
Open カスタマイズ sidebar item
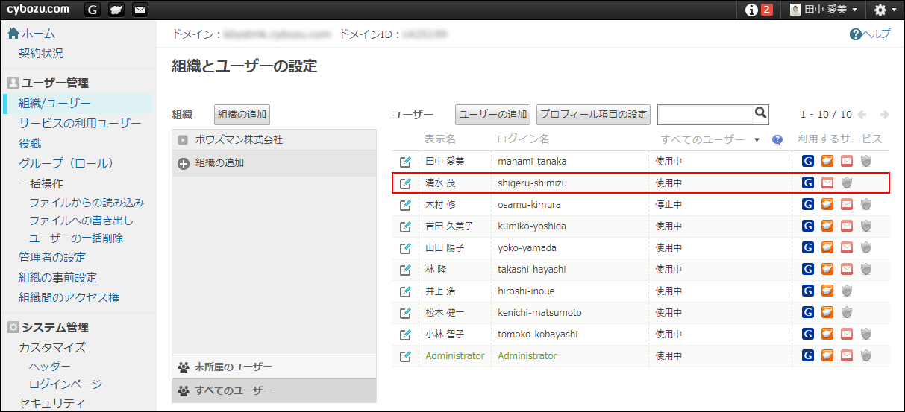pyautogui.click(x=52, y=348)
